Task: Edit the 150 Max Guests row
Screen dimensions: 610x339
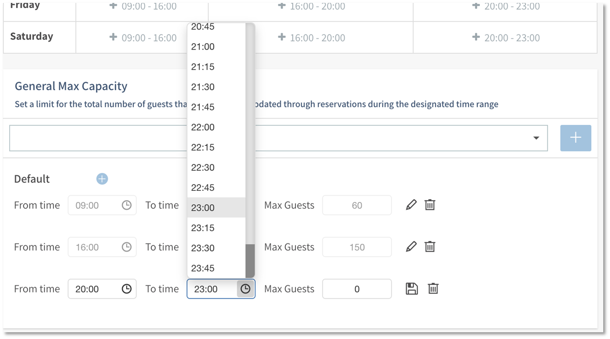Action: point(411,247)
